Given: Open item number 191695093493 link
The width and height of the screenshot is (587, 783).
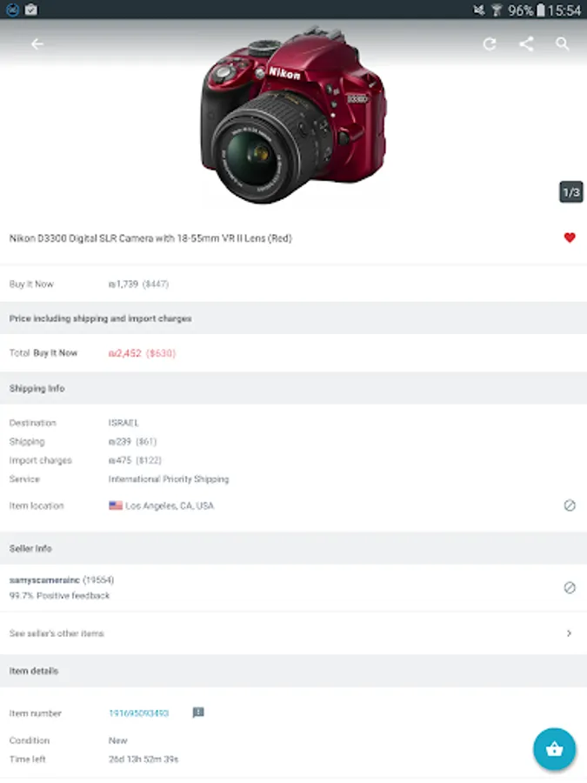Looking at the screenshot, I should pyautogui.click(x=139, y=713).
